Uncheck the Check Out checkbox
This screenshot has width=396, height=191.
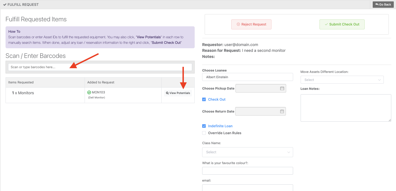[x=204, y=100]
